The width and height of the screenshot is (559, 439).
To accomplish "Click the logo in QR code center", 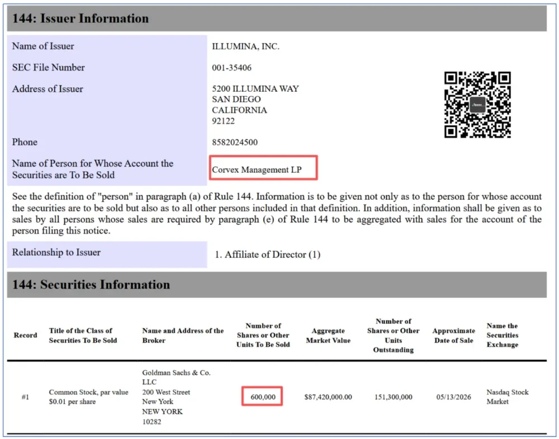I will (x=477, y=105).
